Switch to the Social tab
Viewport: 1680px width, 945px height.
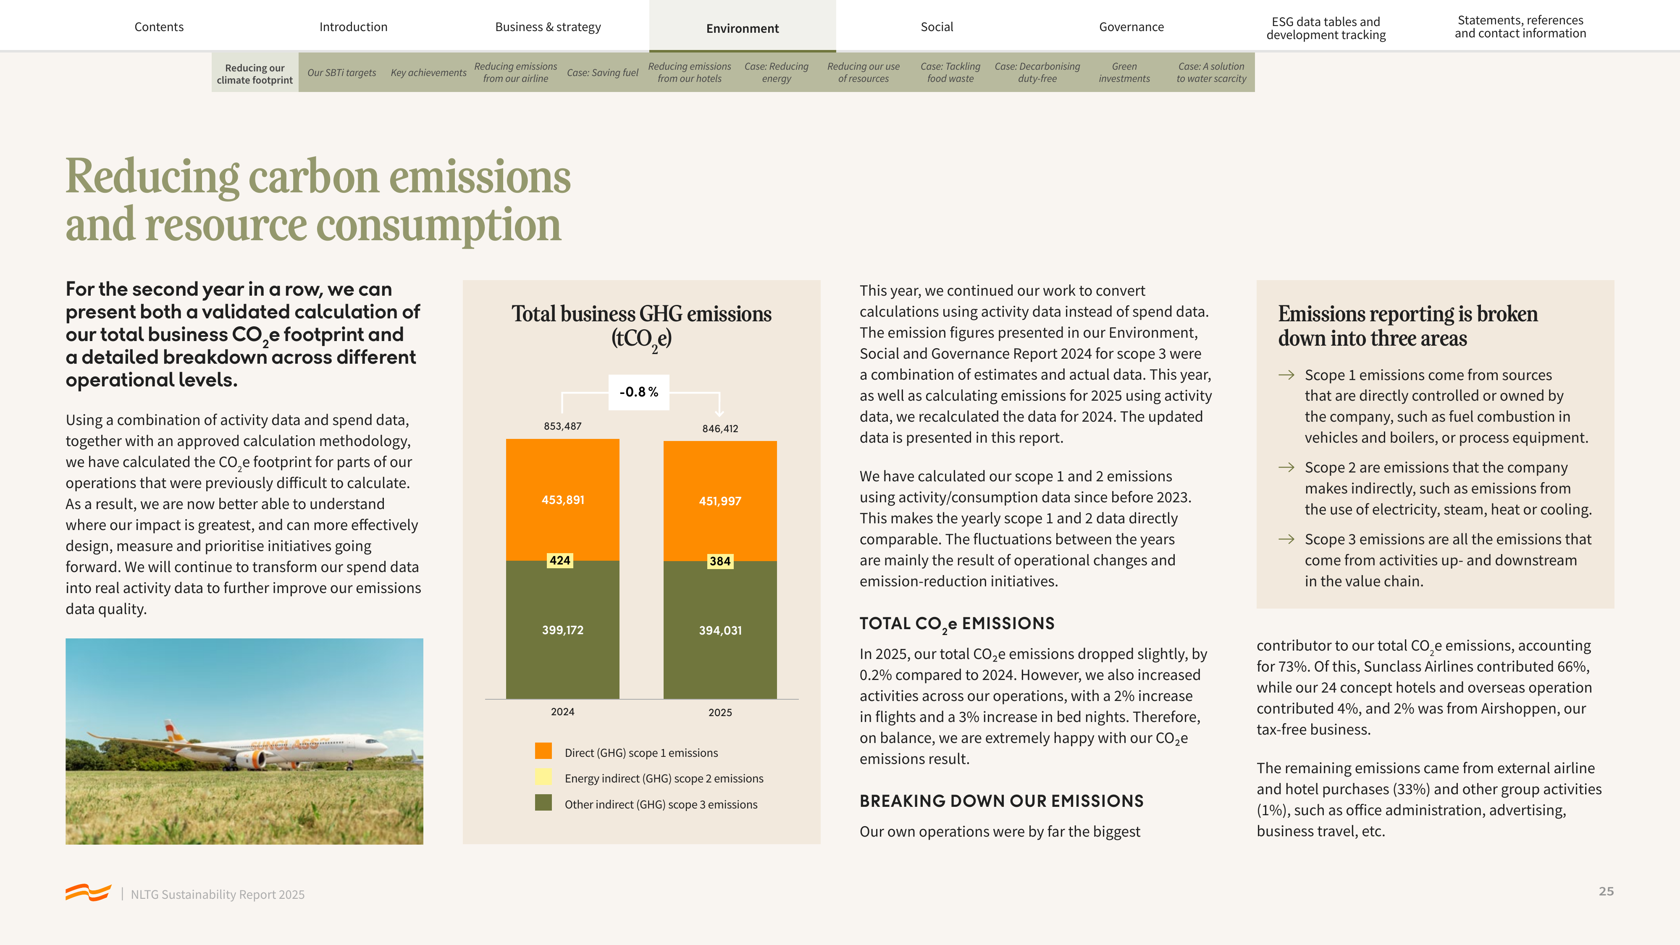tap(937, 27)
